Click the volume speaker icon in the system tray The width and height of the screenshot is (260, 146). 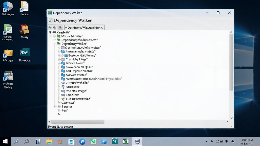coord(233,141)
